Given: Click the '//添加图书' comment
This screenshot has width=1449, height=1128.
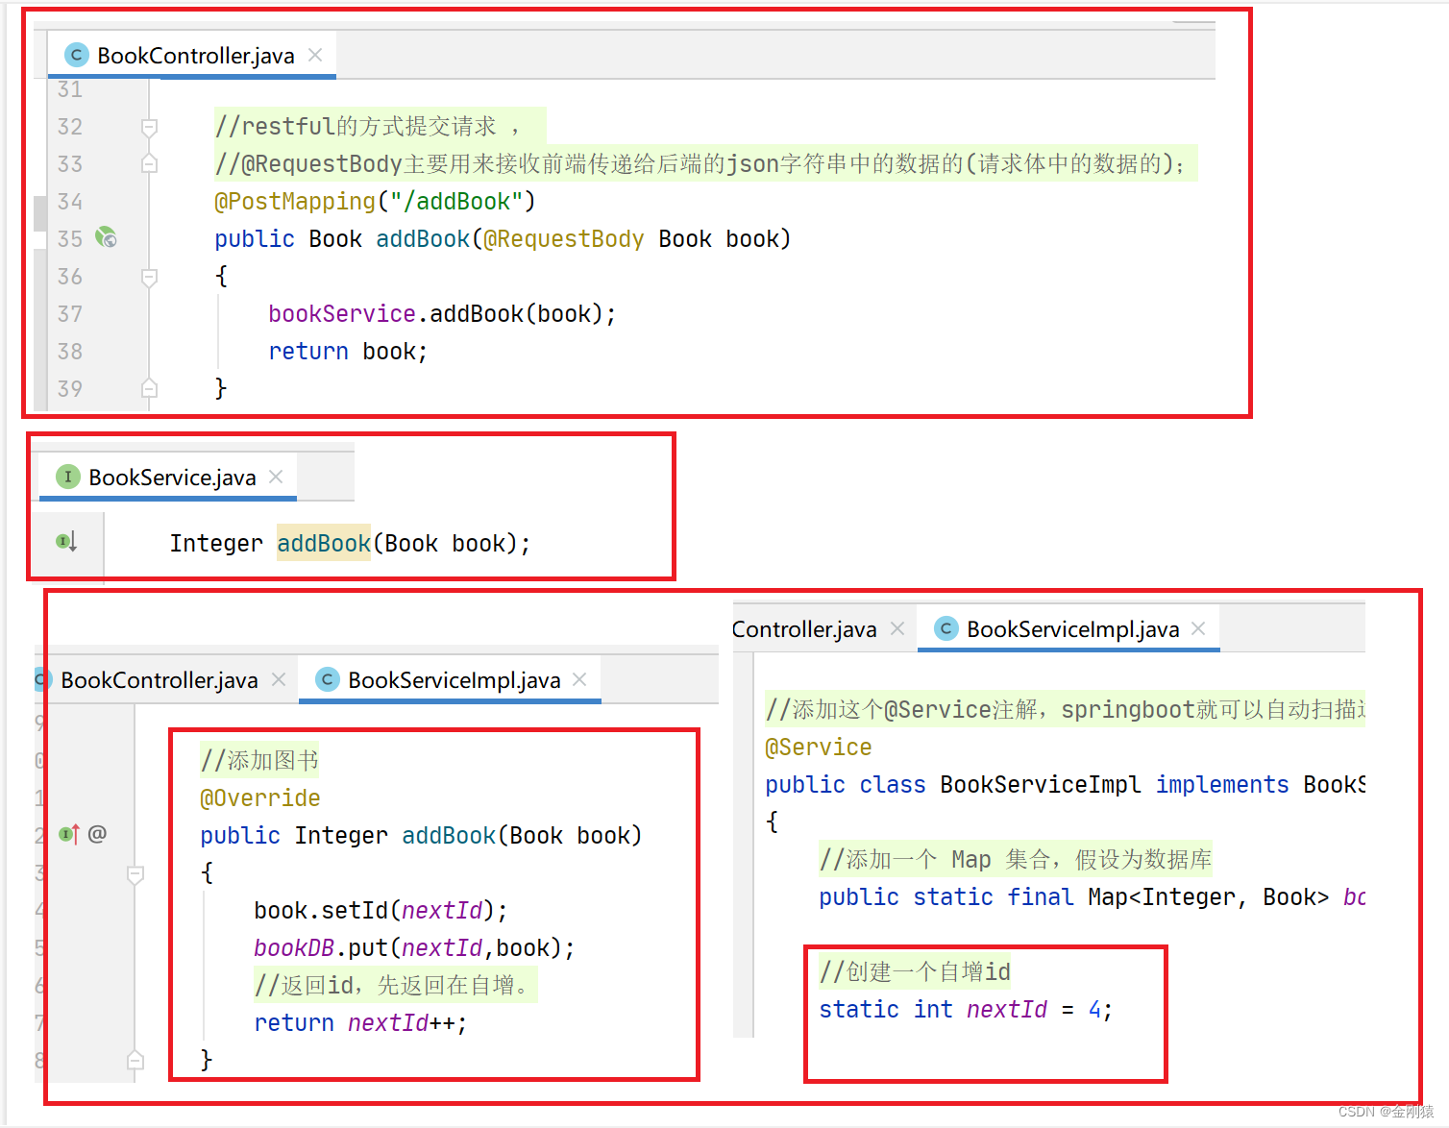Looking at the screenshot, I should pyautogui.click(x=259, y=760).
